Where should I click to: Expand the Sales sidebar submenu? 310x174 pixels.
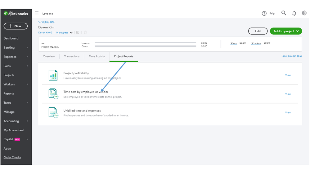coord(27,66)
